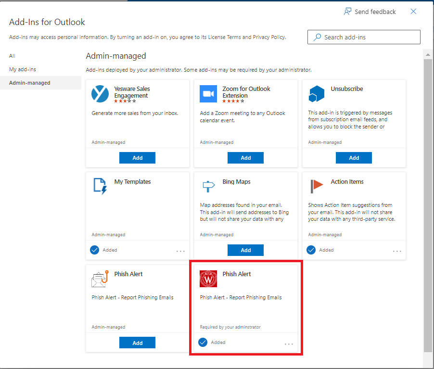
Task: Click the Zoom for Outlook camera icon
Action: coord(208,94)
